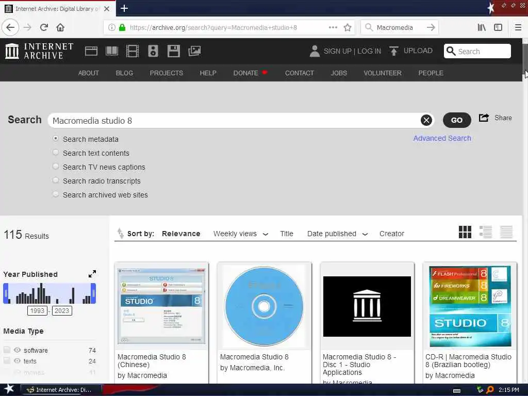Image resolution: width=528 pixels, height=396 pixels.
Task: Reload the page
Action: (x=44, y=27)
